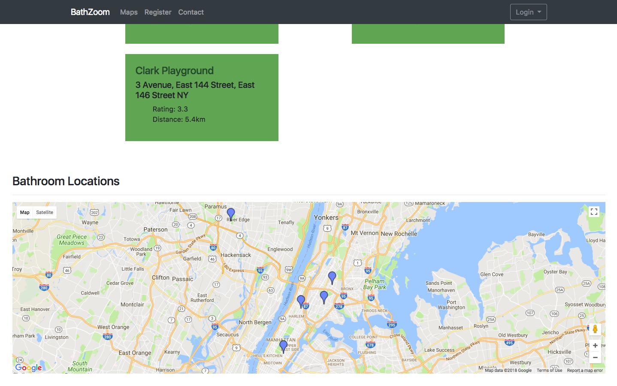Click the Paterson label on the map

click(155, 229)
